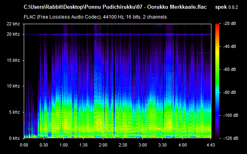Click the 2:00 time marker
The height and width of the screenshot is (154, 247).
[x=103, y=145]
